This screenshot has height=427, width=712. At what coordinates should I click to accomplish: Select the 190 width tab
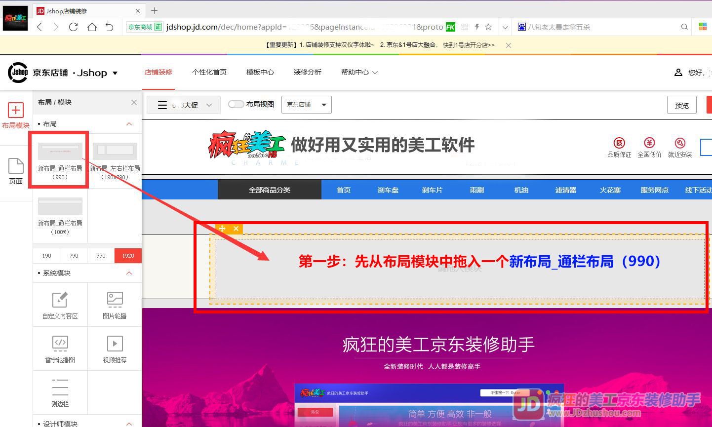point(47,256)
